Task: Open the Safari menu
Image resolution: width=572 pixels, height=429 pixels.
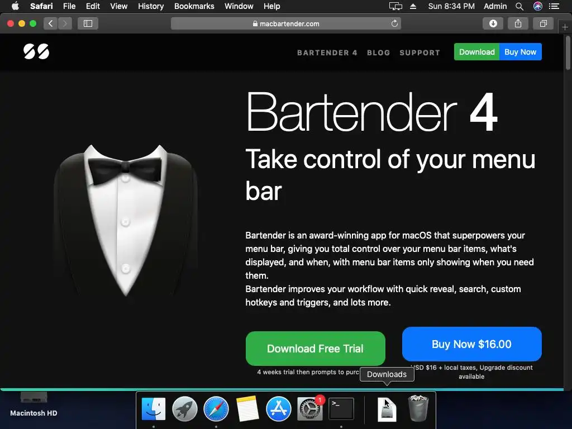Action: [41, 6]
